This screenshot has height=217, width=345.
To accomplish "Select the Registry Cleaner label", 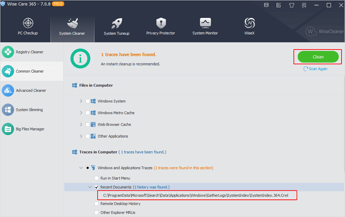I will [29, 52].
